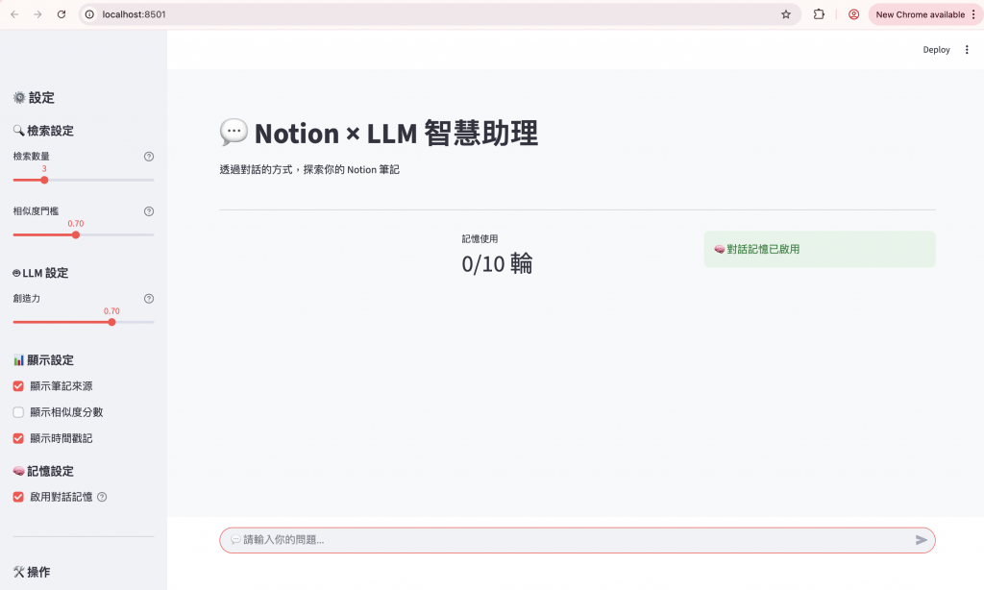The height and width of the screenshot is (590, 984).
Task: Go back using browser back arrow
Action: point(14,14)
